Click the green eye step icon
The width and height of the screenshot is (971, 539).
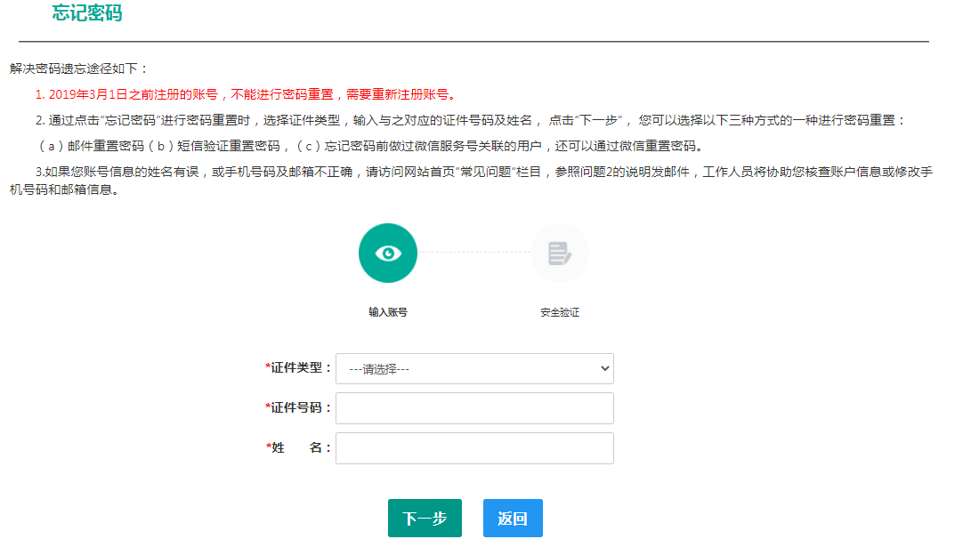tap(388, 253)
